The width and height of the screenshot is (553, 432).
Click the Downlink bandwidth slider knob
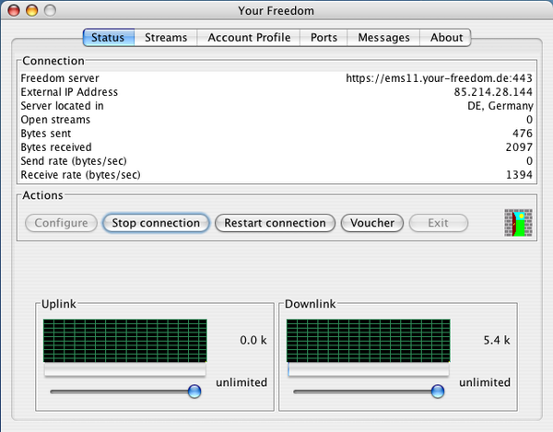[438, 391]
